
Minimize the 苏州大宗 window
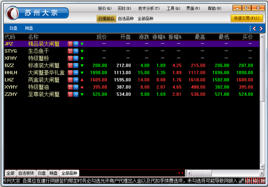237,8
